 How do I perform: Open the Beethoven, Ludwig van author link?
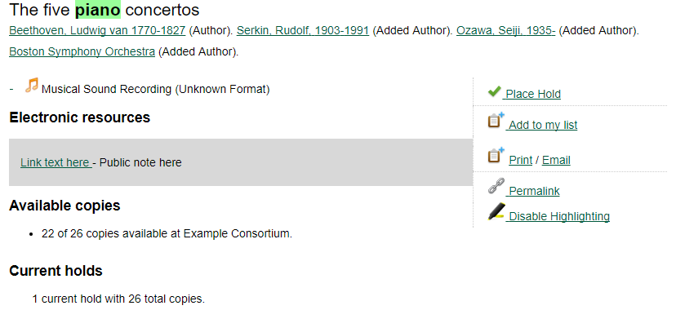(x=97, y=30)
